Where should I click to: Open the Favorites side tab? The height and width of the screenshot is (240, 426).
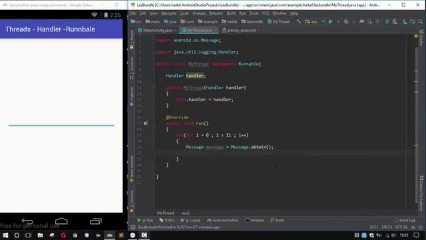pos(132,201)
